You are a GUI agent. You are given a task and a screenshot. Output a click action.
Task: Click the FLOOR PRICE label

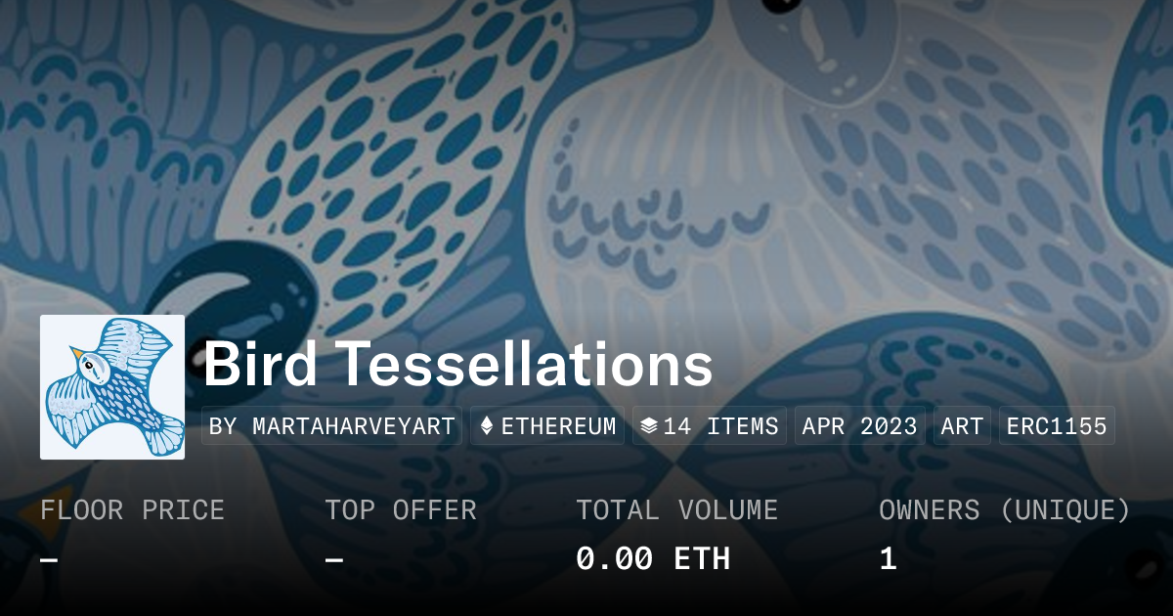132,510
